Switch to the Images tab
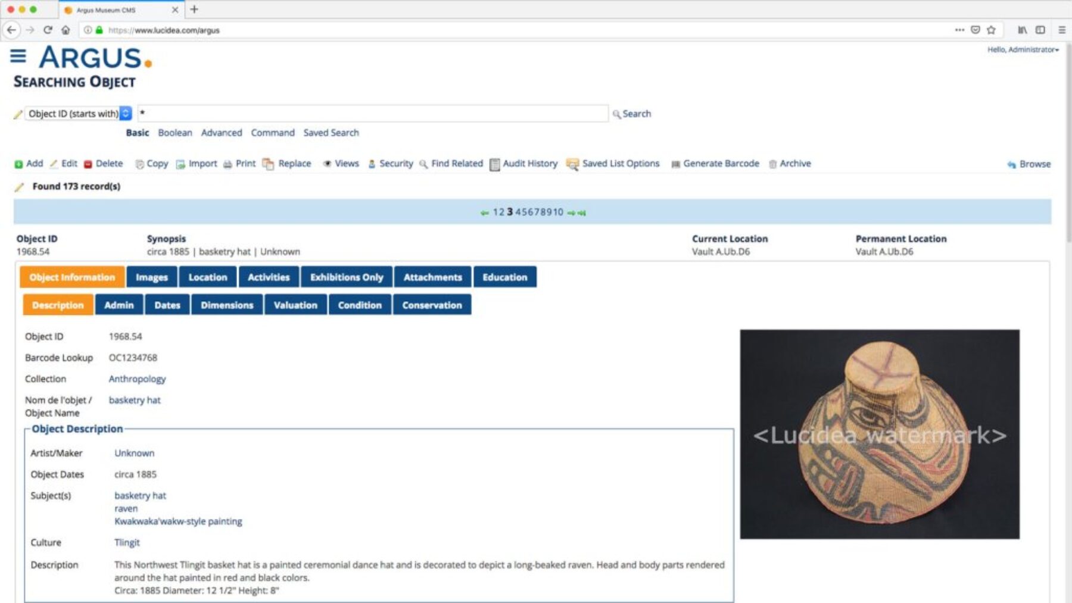Screen dimensions: 1072x603 click(151, 277)
